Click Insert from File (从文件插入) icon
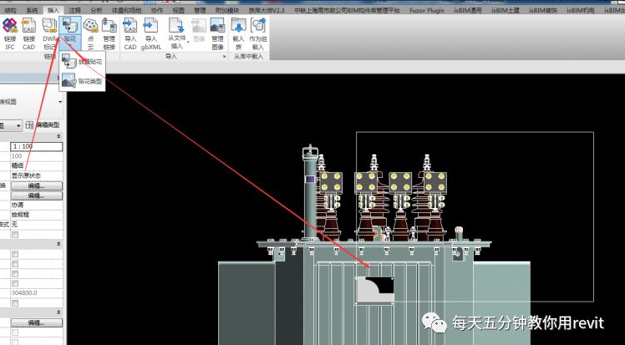The image size is (625, 345). (176, 26)
